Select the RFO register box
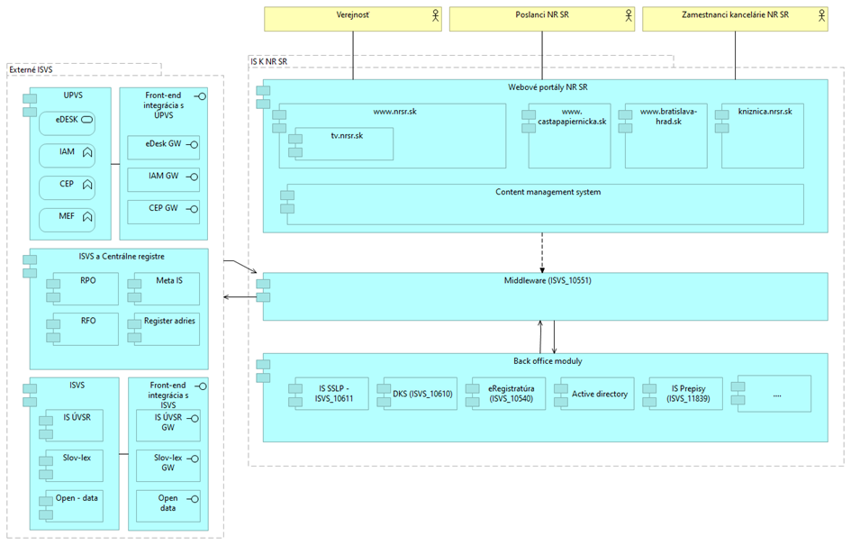851x545 pixels. pos(86,329)
